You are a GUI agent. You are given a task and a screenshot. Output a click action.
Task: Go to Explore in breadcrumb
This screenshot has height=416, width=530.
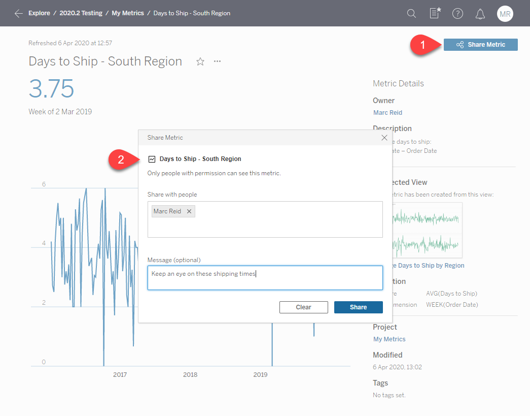[x=39, y=13]
